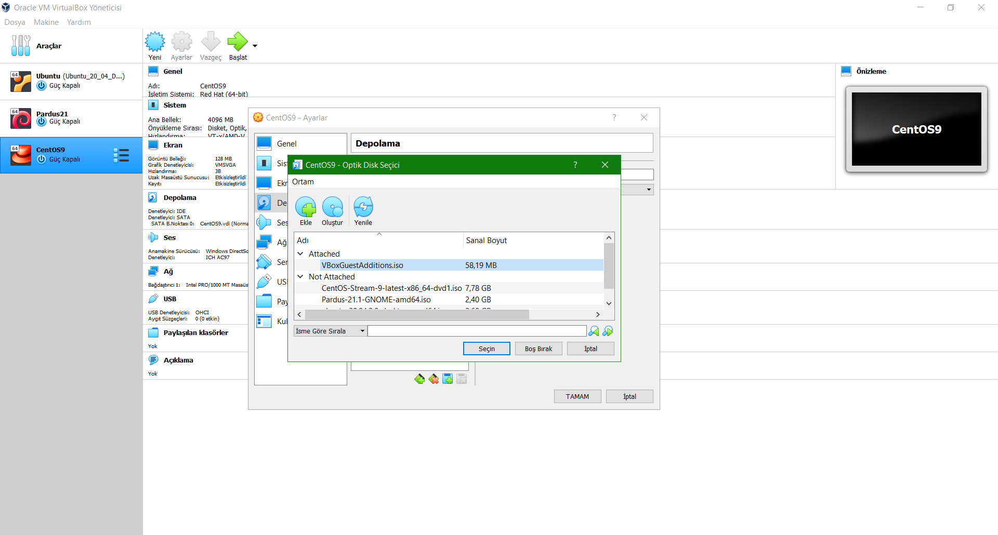Open the Dosya menu

click(x=15, y=22)
